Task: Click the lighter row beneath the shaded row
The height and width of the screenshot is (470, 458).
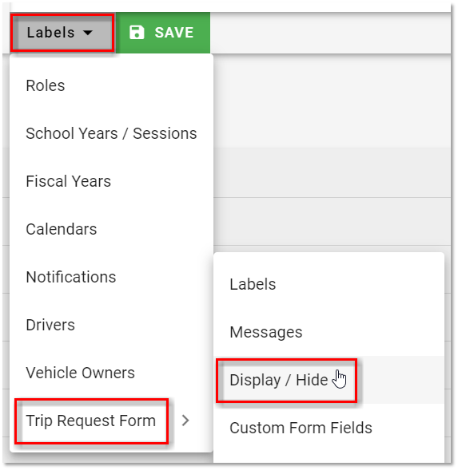Action: pos(332,222)
